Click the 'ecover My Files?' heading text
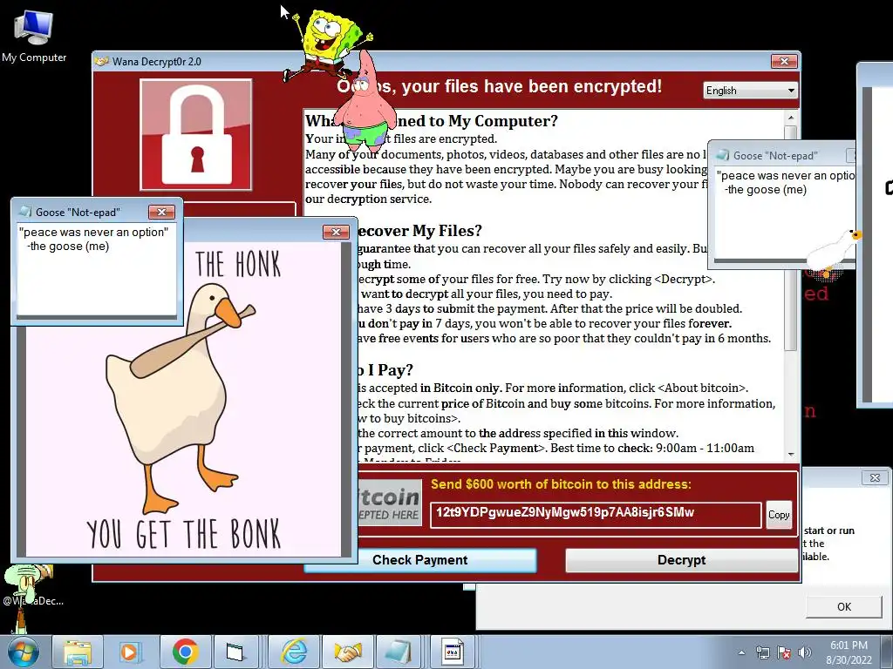The height and width of the screenshot is (669, 893). tap(419, 230)
